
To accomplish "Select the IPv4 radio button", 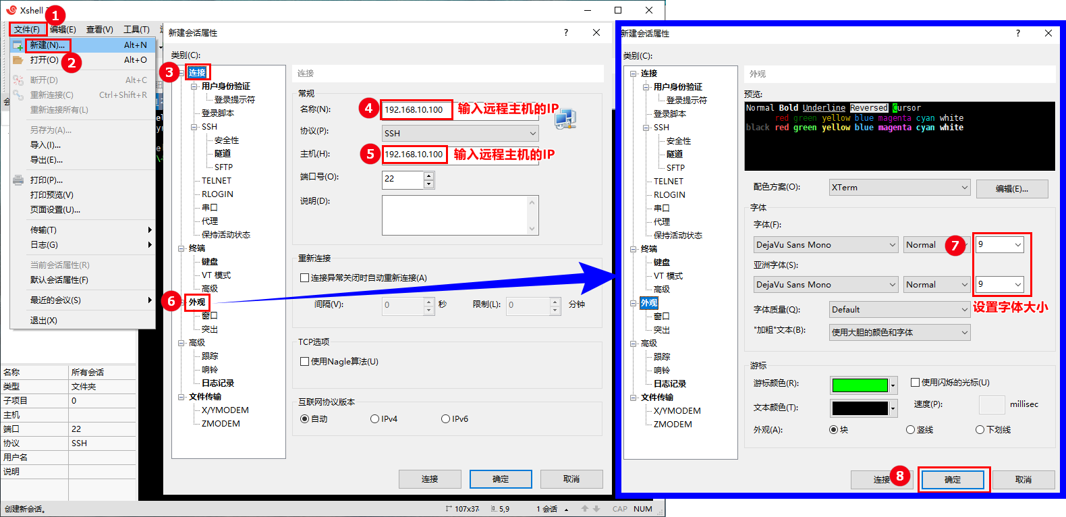I will tap(374, 419).
